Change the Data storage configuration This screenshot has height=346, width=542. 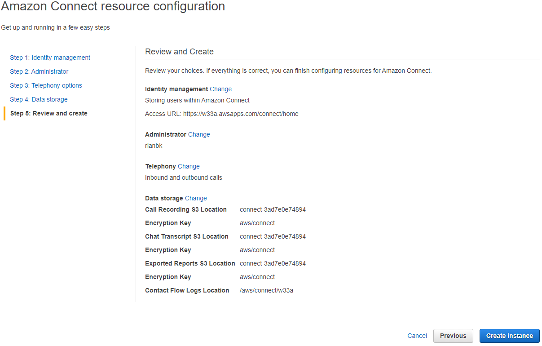[x=196, y=198]
